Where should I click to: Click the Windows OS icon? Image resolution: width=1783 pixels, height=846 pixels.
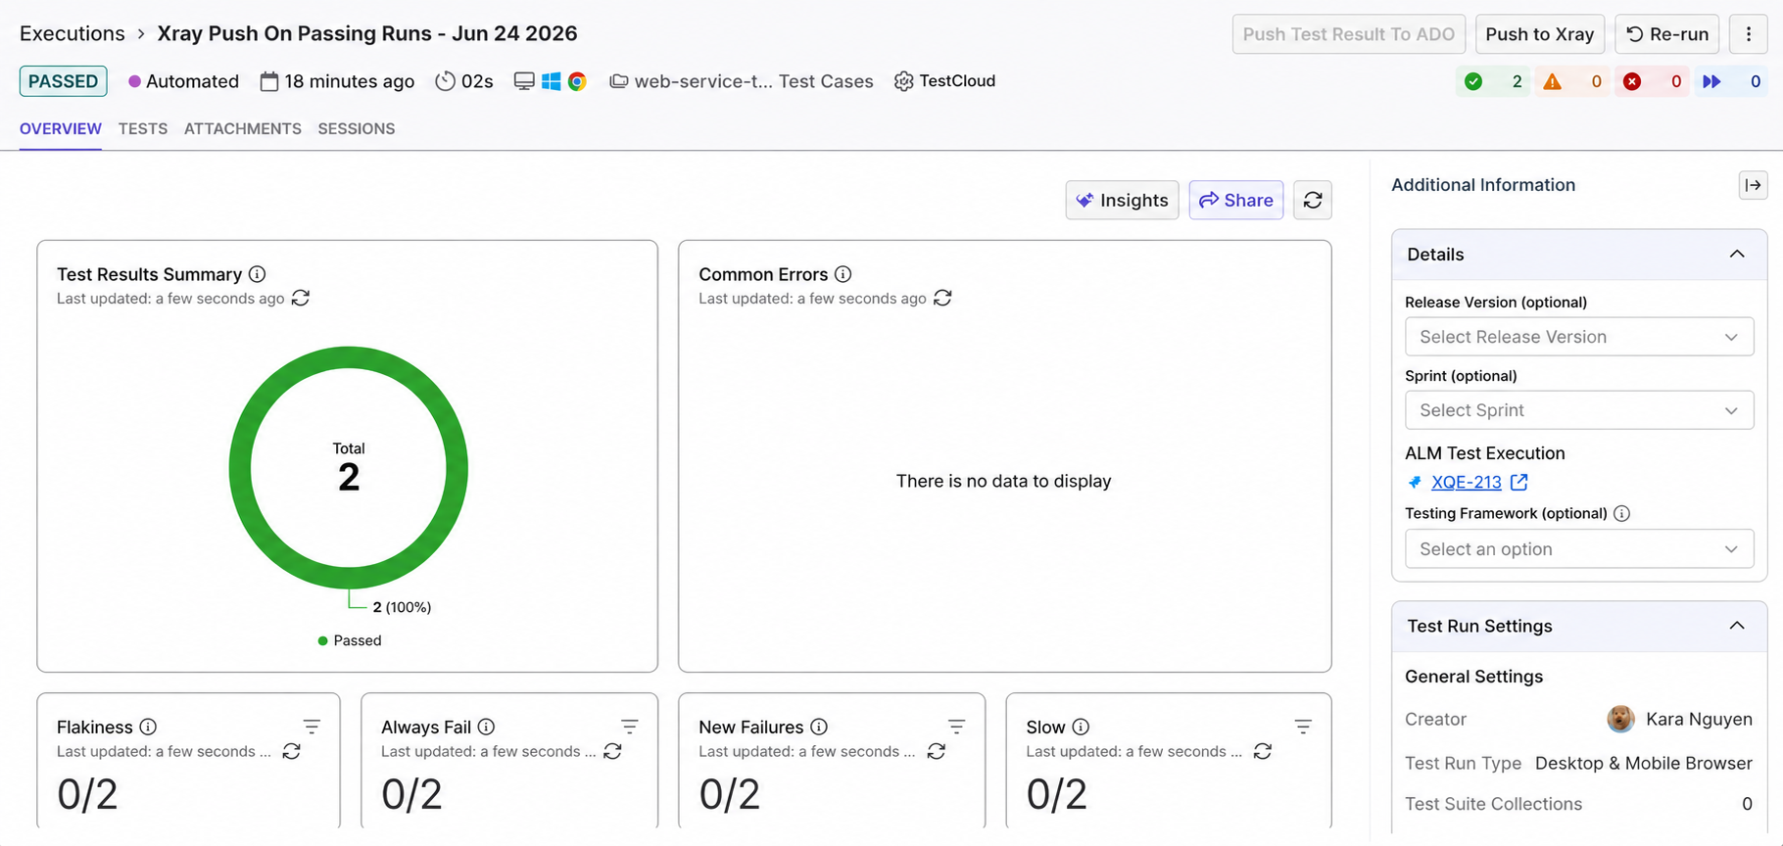[x=552, y=81]
